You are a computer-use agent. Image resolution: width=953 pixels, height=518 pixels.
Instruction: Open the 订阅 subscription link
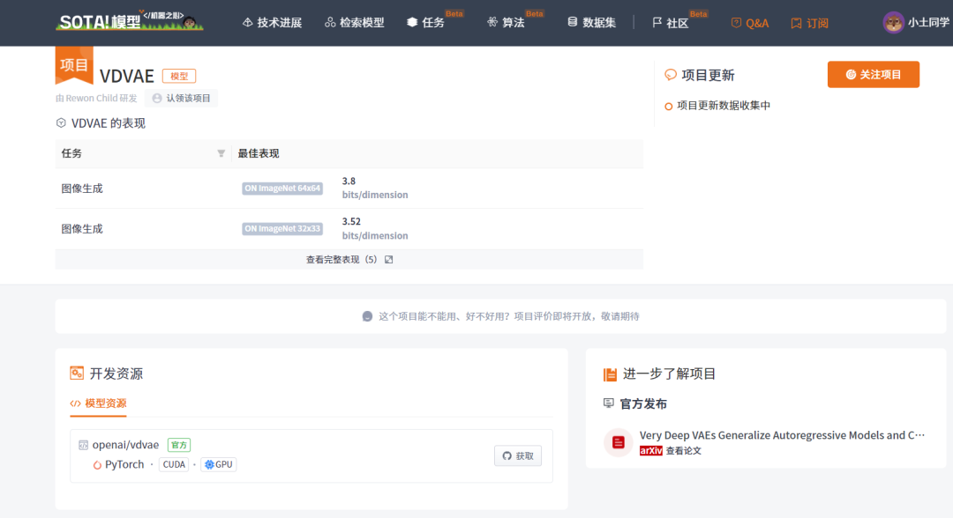809,23
